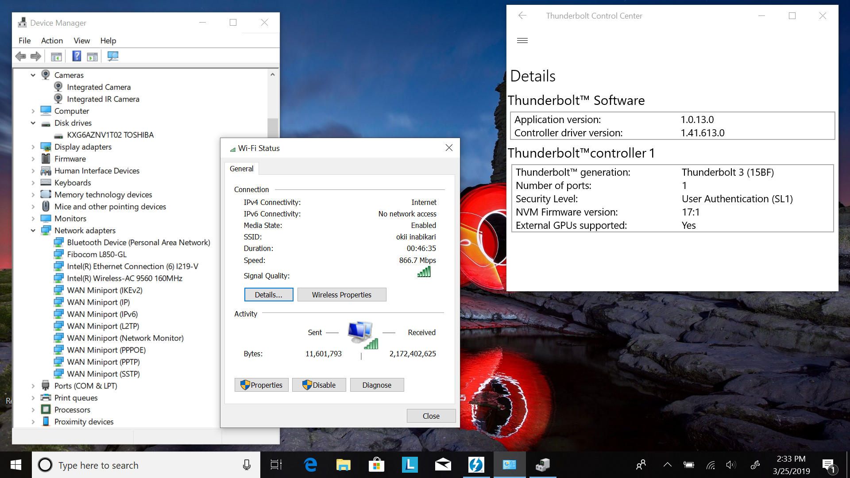This screenshot has width=850, height=478.
Task: Open Windows Ink Workspace pen icon
Action: [x=755, y=465]
